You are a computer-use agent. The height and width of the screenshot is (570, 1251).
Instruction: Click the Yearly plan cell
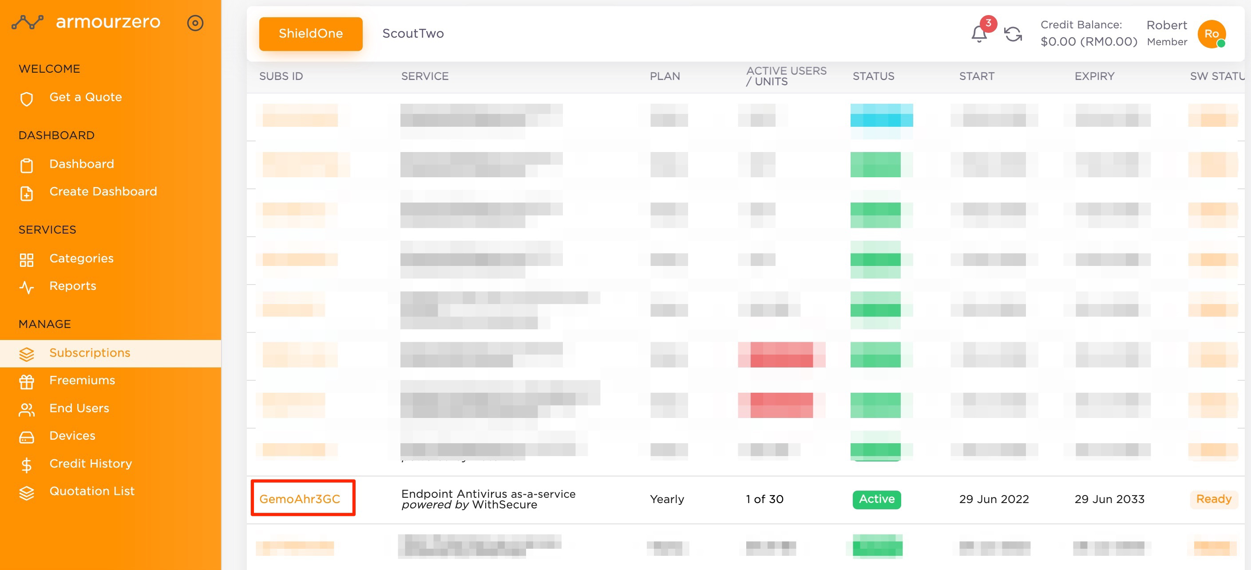(x=667, y=499)
